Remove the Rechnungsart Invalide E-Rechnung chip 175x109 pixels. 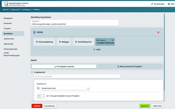(113, 40)
